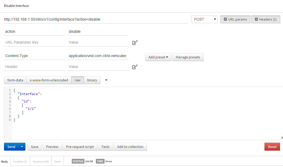283x167 pixels.
Task: Toggle the Headers (1) panel
Action: [x=266, y=19]
